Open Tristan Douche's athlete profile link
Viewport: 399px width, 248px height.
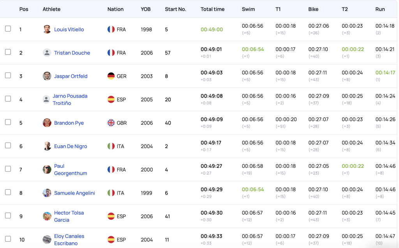[72, 53]
